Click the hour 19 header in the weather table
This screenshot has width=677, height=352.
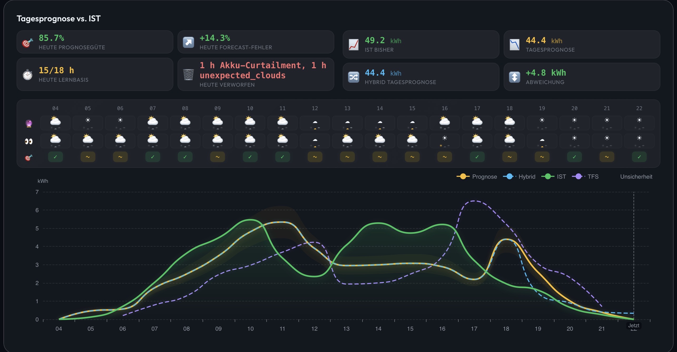542,108
